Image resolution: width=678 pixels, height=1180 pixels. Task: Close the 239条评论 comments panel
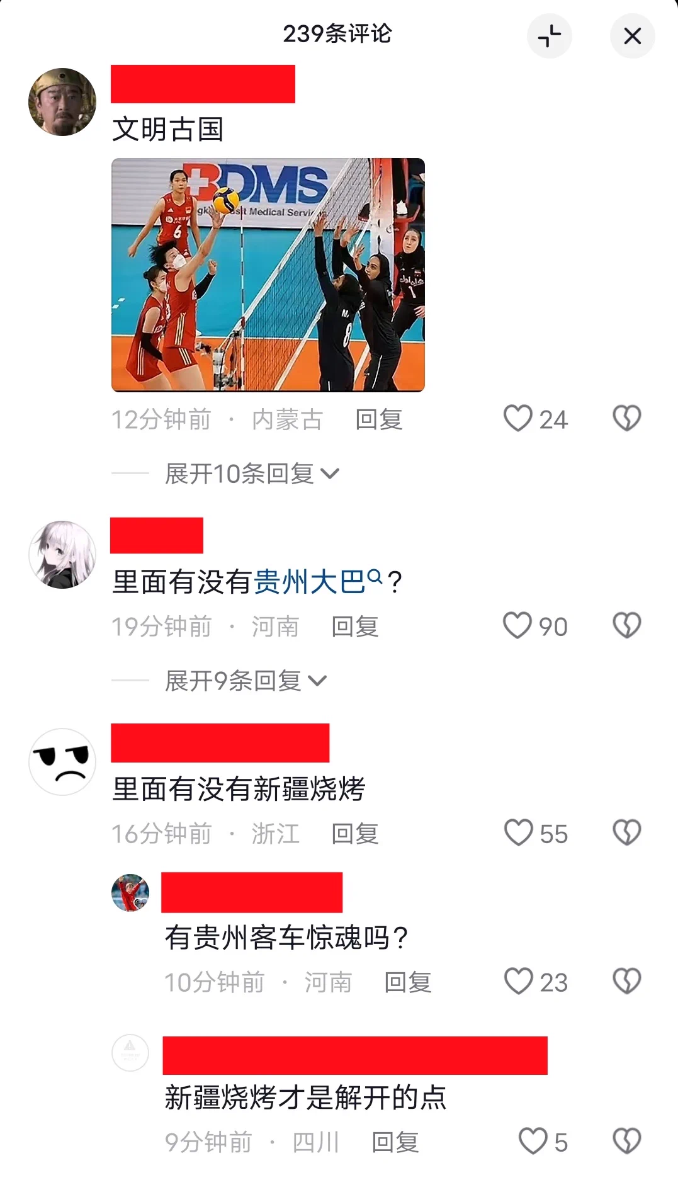tap(632, 36)
